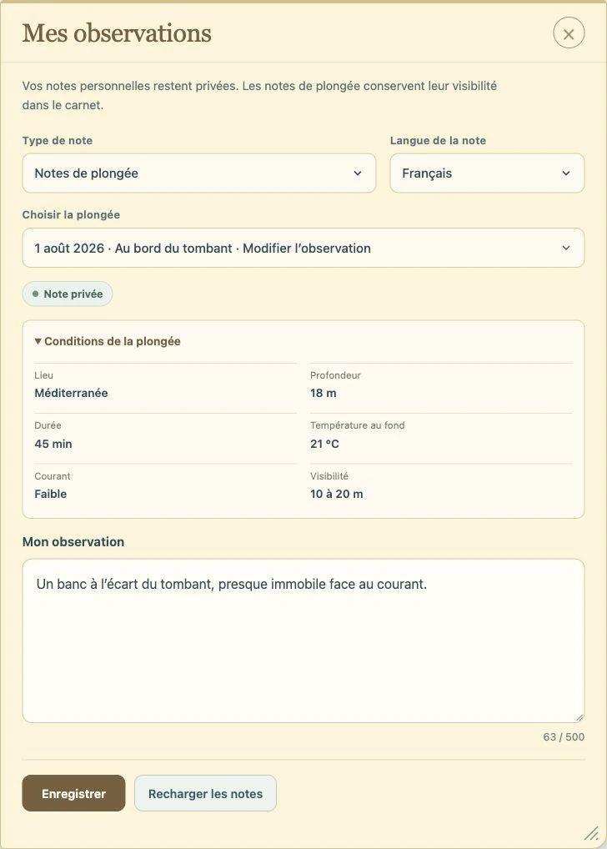
Task: Click the Température au fond label
Action: click(x=358, y=425)
